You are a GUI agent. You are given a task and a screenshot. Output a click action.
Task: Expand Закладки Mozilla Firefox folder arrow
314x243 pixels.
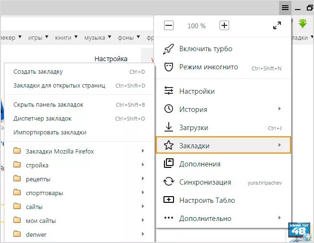coord(143,151)
